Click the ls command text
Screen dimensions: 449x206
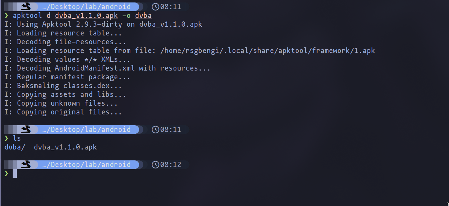[x=17, y=138]
